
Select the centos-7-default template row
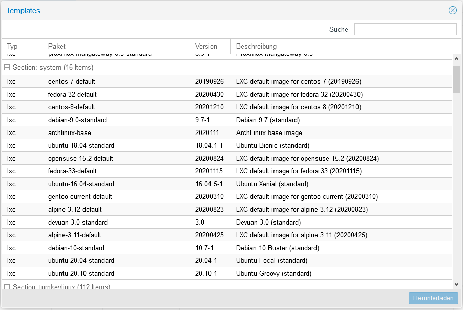(227, 82)
